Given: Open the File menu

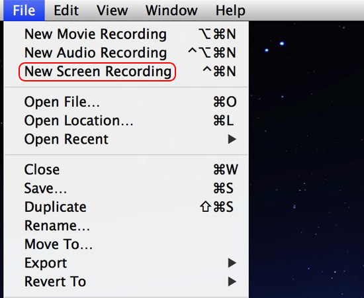Looking at the screenshot, I should click(24, 11).
